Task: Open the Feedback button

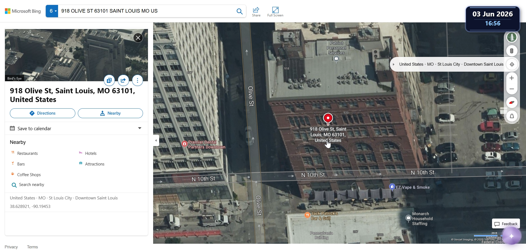Action: (x=506, y=224)
